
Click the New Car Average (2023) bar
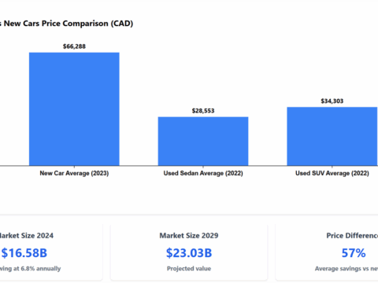74,109
